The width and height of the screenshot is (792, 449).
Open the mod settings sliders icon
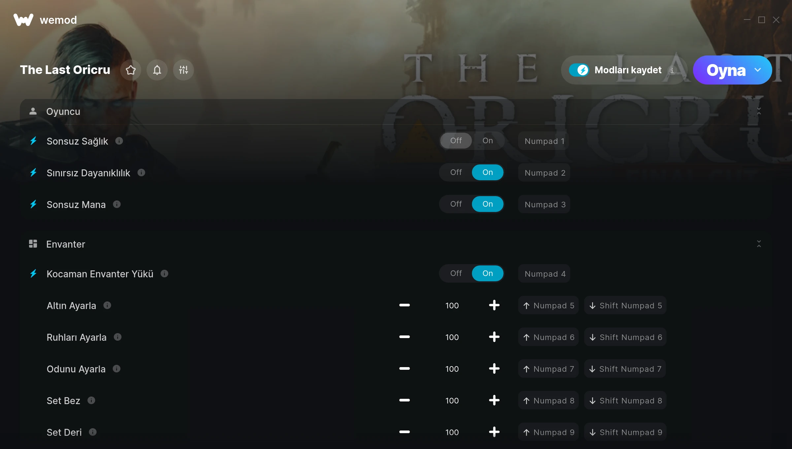pyautogui.click(x=183, y=70)
